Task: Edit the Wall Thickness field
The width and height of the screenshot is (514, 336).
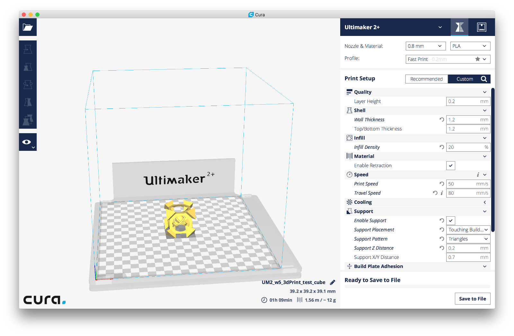Action: [468, 120]
